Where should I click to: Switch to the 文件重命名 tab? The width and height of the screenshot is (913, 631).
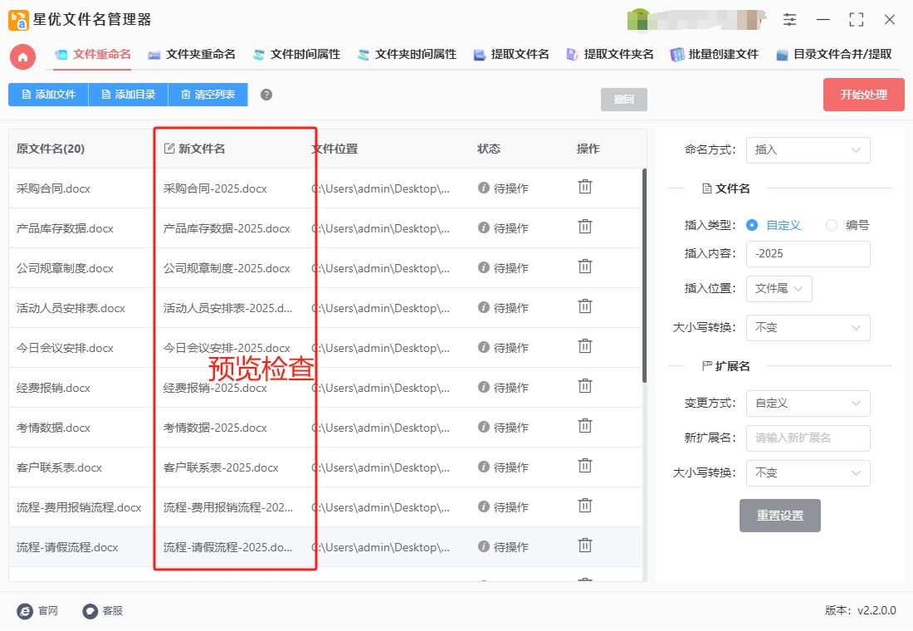click(93, 55)
